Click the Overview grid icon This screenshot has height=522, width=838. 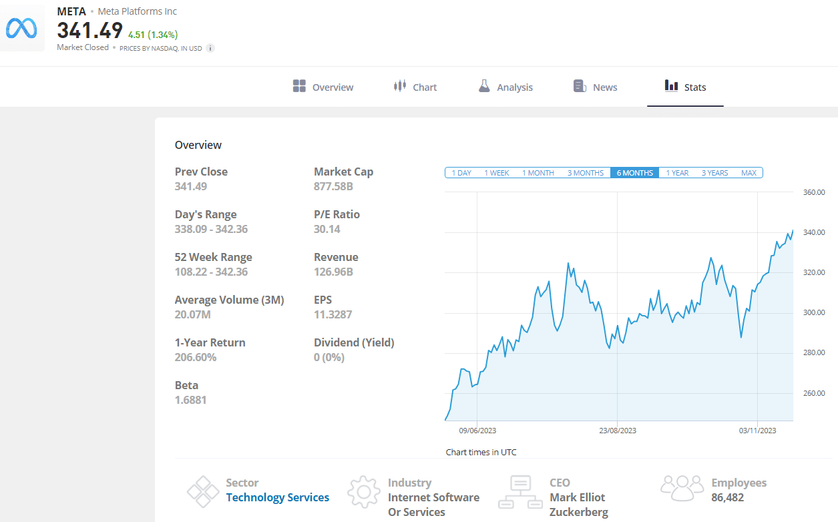(x=299, y=86)
